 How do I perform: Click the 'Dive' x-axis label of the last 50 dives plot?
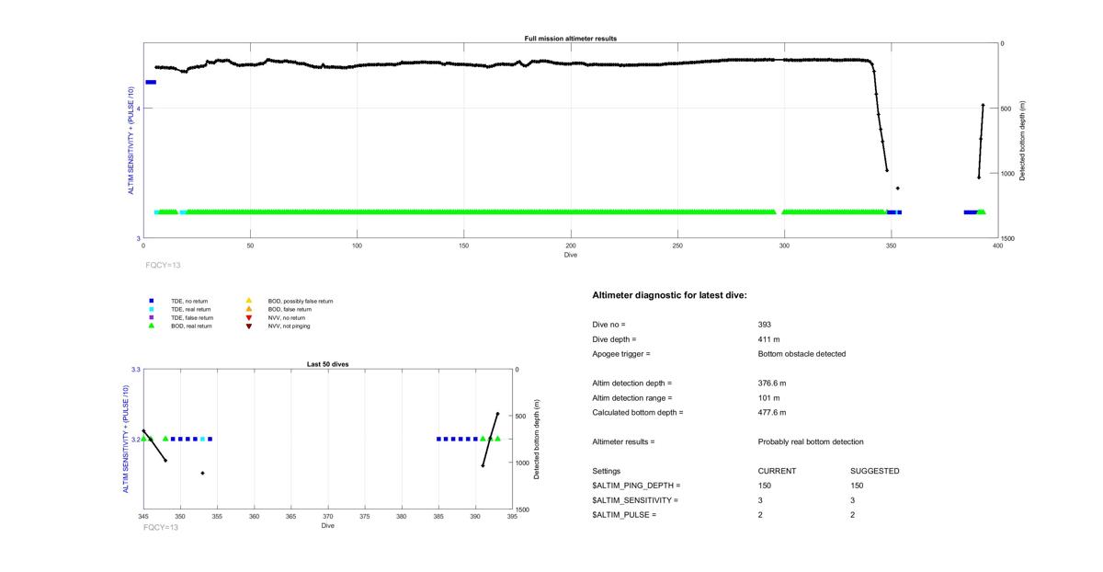point(327,526)
